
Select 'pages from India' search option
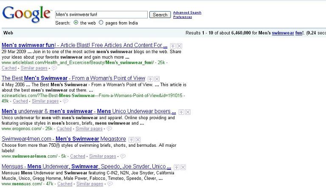click(101, 22)
